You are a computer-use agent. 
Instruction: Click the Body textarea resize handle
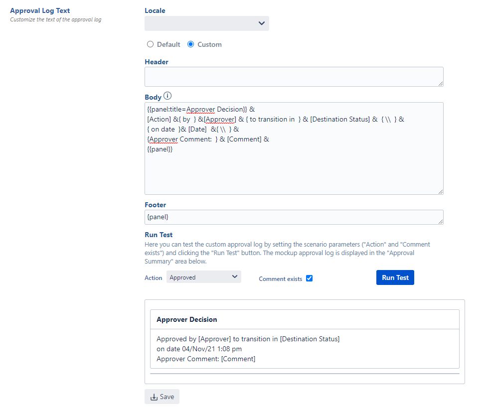[x=440, y=191]
